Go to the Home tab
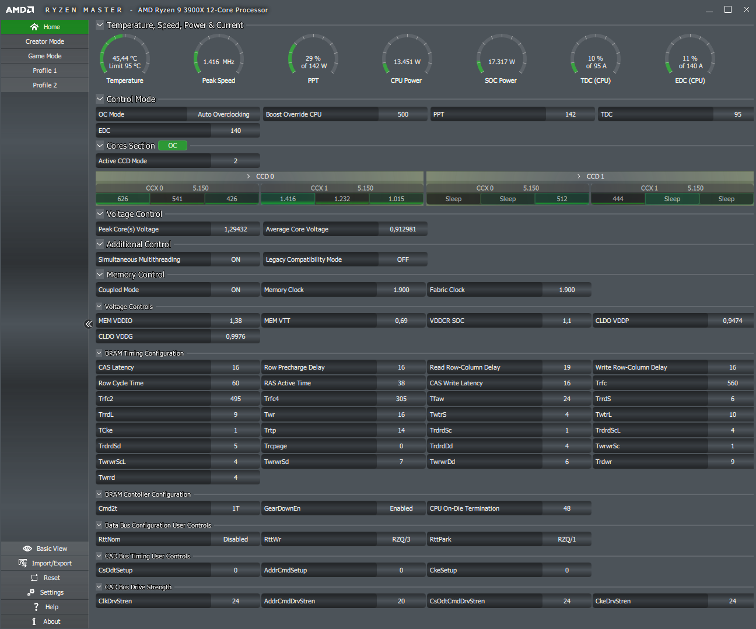This screenshot has height=629, width=756. (45, 27)
